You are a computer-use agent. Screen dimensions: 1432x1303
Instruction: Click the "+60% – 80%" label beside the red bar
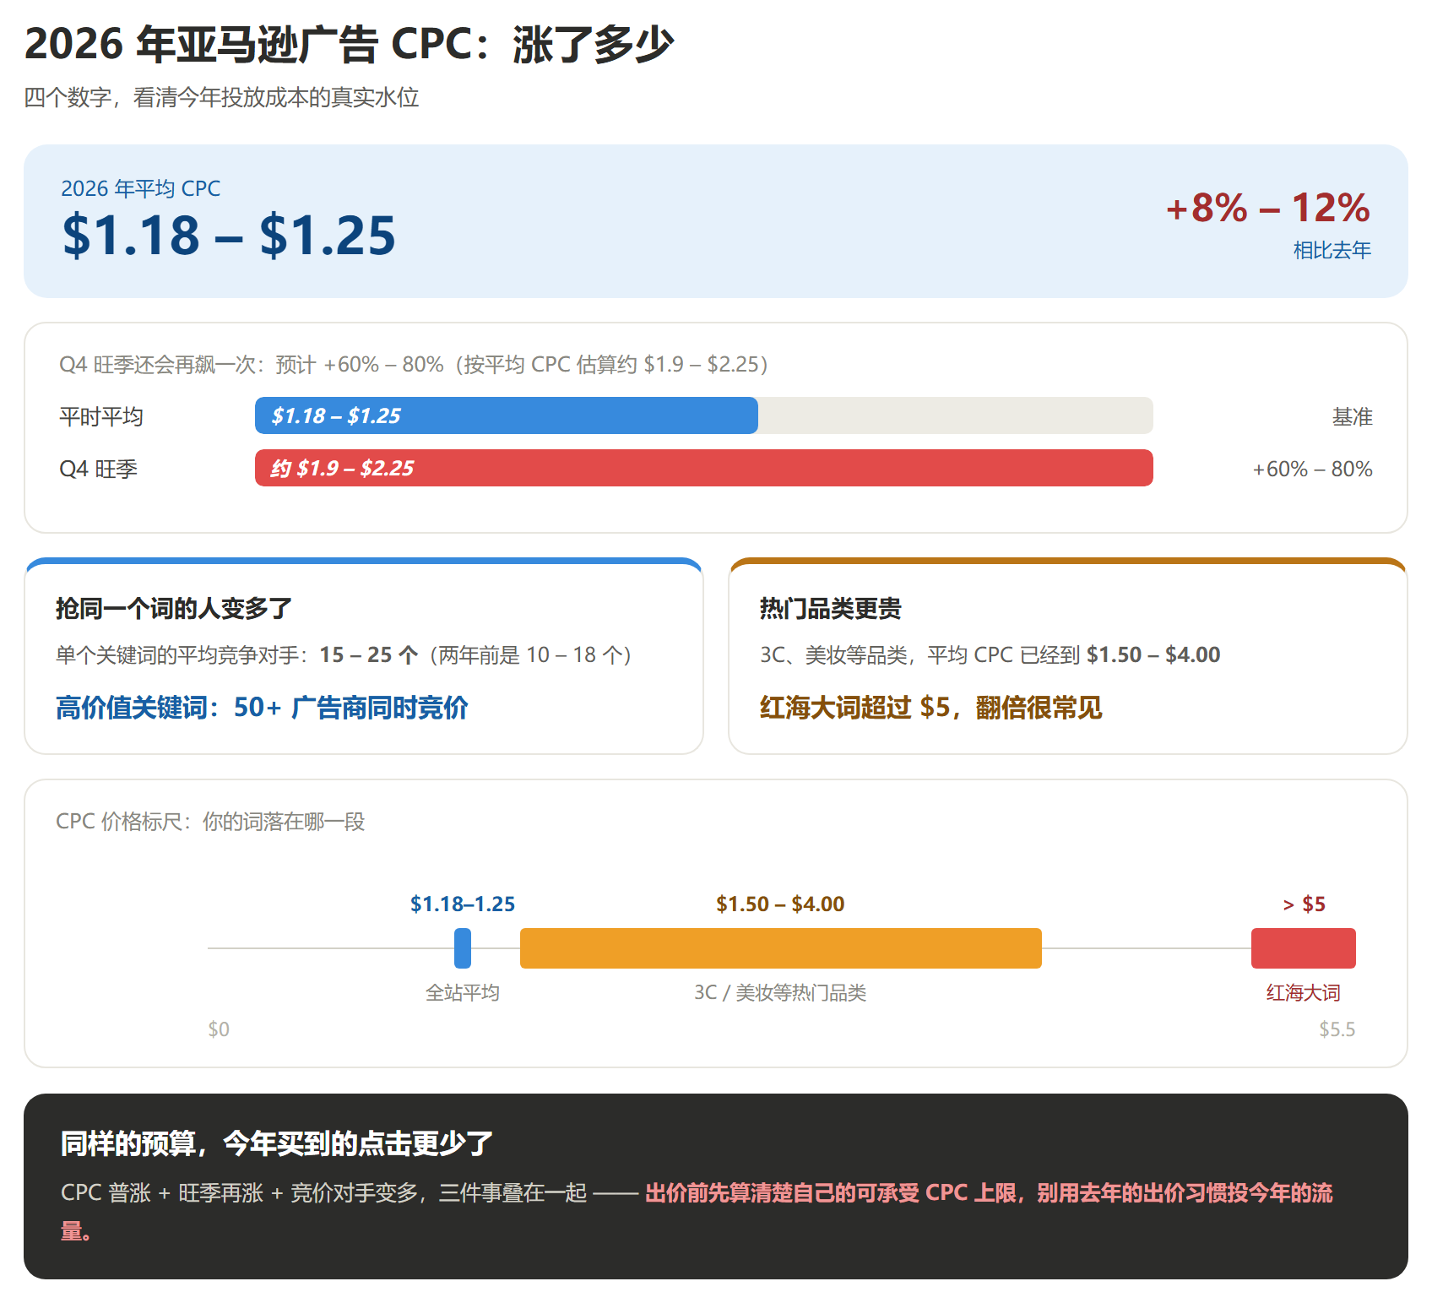pyautogui.click(x=1312, y=469)
